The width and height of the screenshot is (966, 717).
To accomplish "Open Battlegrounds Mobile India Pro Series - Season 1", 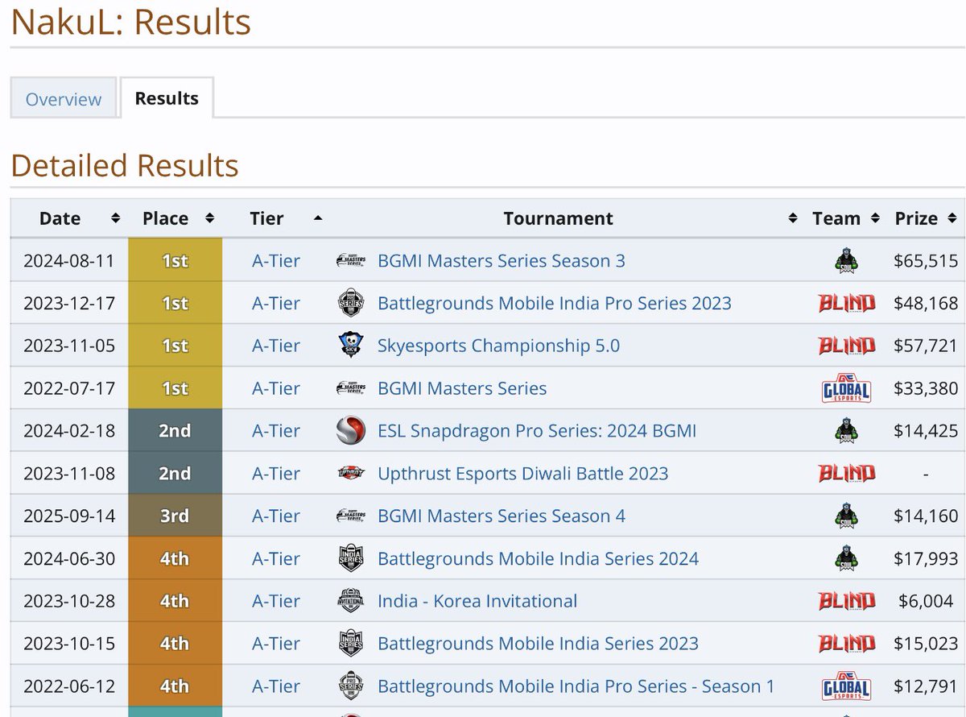I will (x=576, y=686).
